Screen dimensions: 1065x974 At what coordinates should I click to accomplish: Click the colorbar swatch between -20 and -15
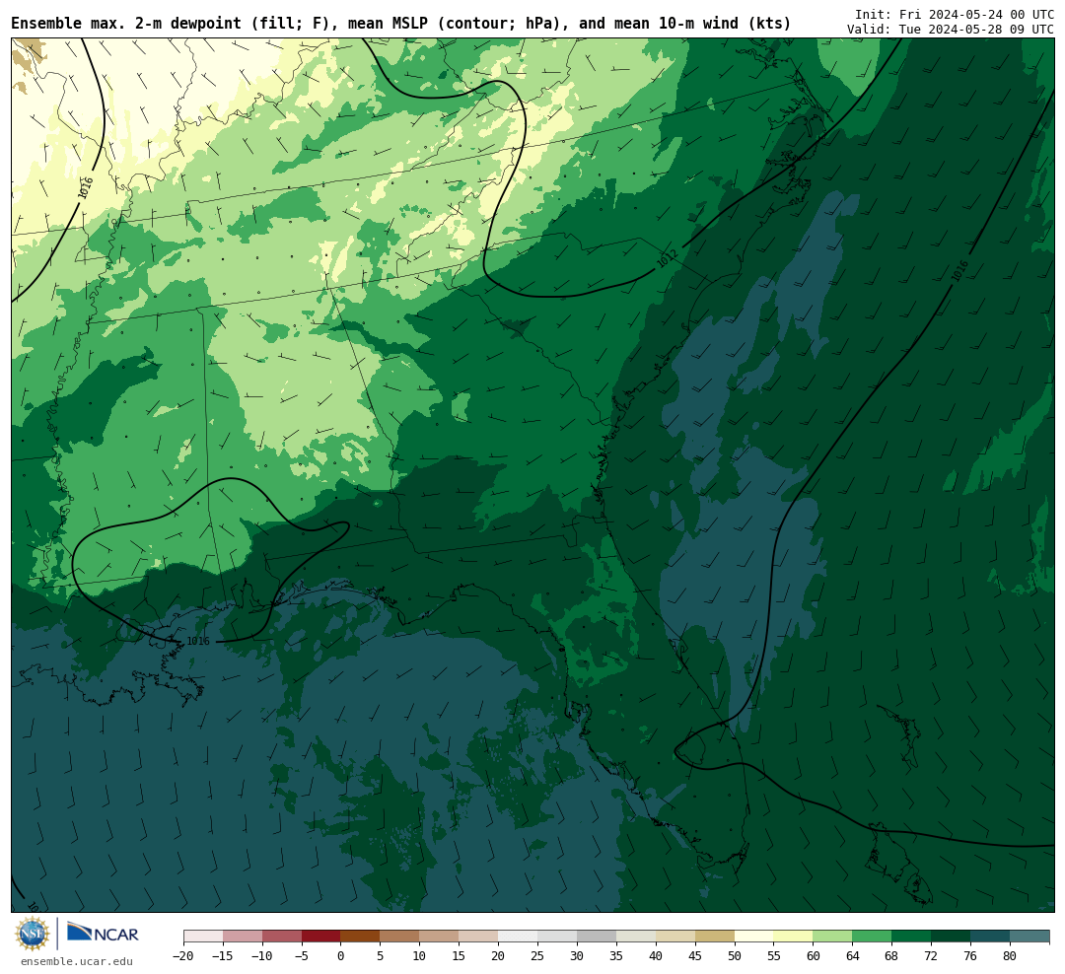pos(203,937)
